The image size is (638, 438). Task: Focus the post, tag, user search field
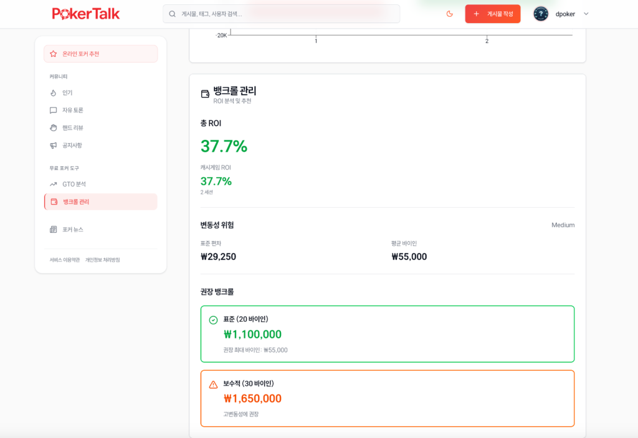pyautogui.click(x=281, y=14)
